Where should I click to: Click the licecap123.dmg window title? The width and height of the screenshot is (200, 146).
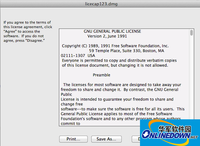click(101, 4)
